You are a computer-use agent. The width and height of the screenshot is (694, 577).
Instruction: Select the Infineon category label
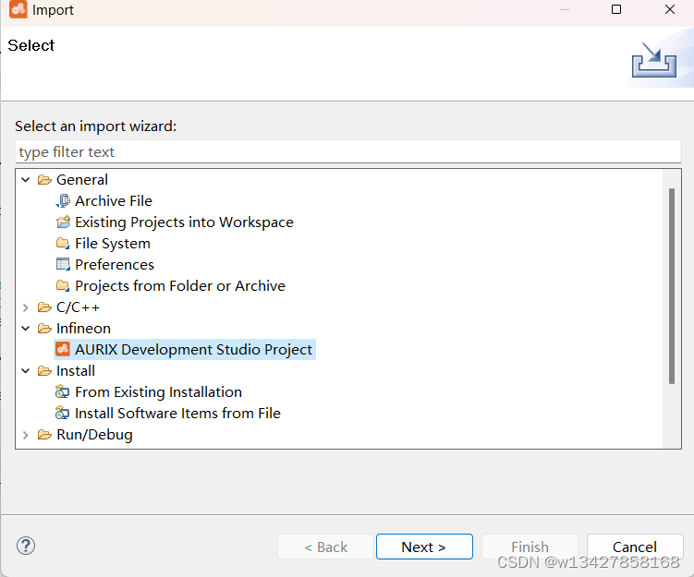pyautogui.click(x=83, y=329)
